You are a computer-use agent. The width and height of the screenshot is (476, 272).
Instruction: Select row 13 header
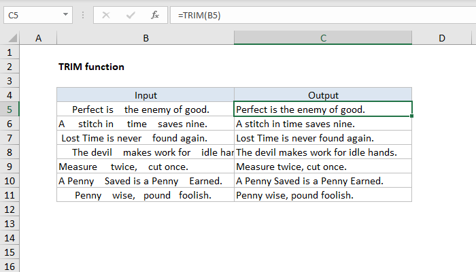[10, 224]
